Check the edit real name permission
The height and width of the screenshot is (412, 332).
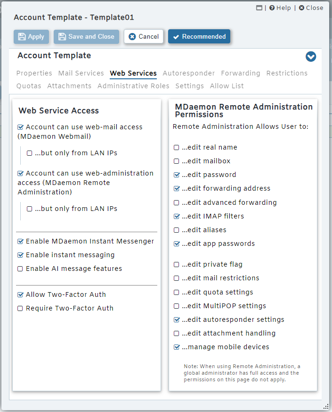click(177, 147)
